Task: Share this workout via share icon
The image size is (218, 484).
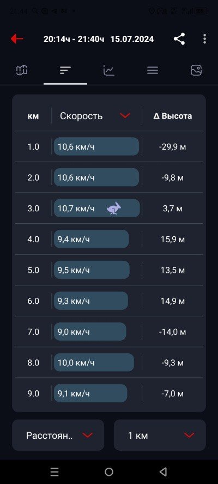Action: (x=179, y=39)
